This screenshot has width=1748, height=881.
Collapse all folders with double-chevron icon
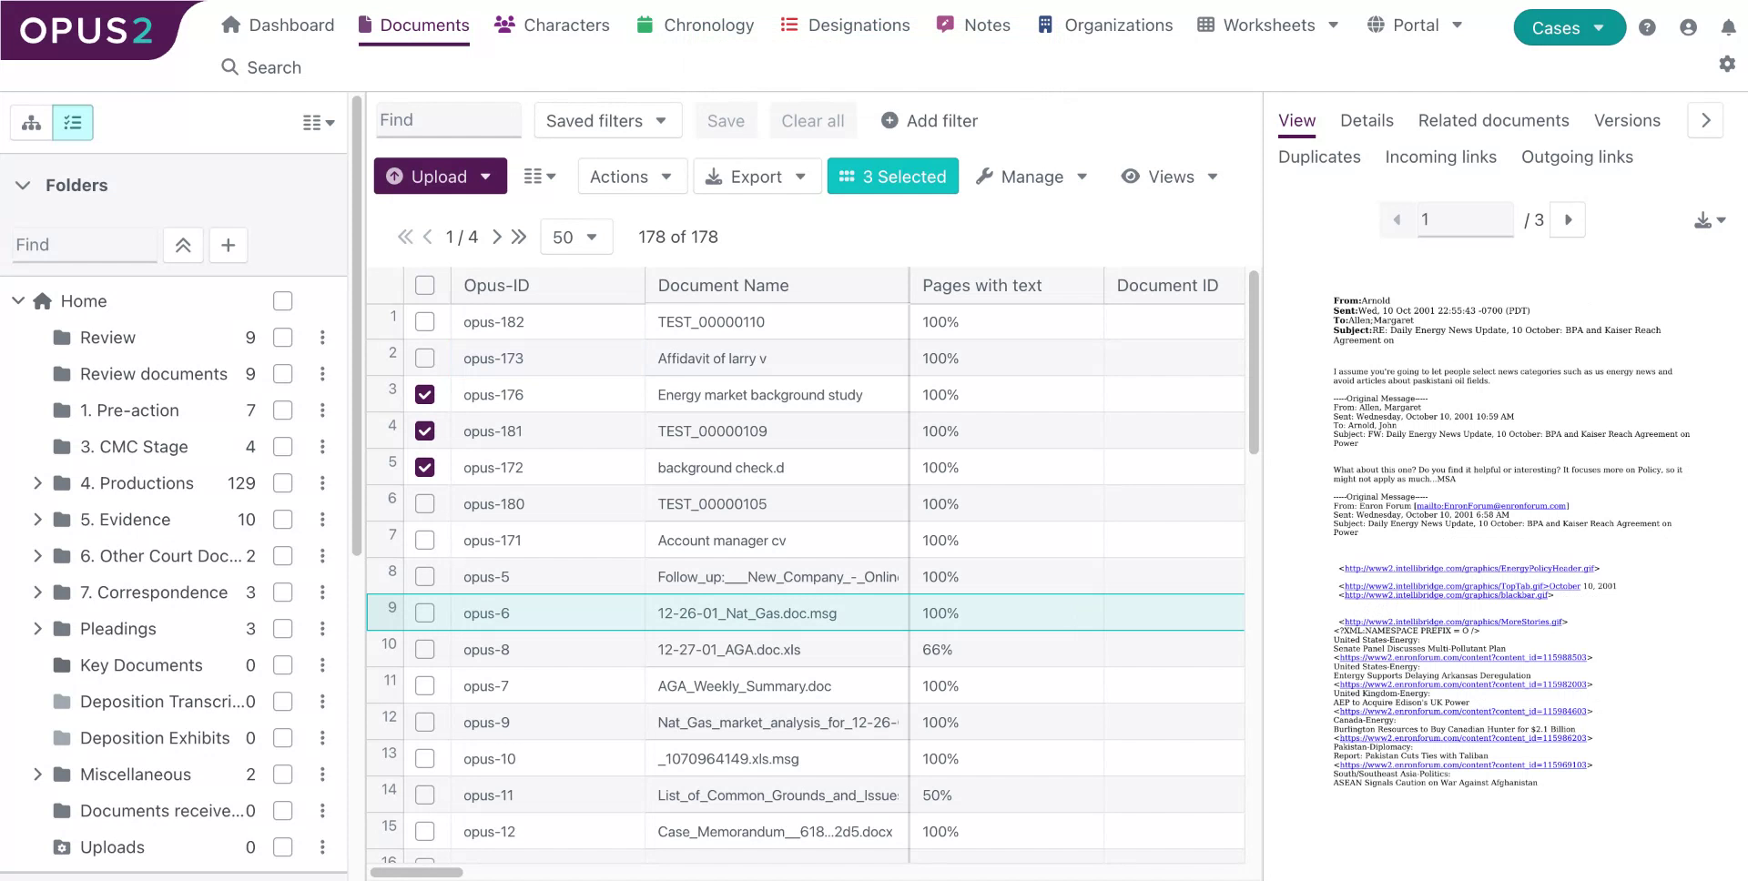click(x=183, y=245)
